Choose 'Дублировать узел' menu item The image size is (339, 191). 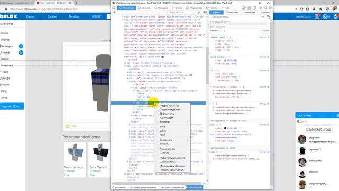pos(172,114)
